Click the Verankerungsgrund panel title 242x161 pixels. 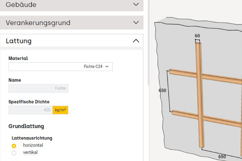38,23
